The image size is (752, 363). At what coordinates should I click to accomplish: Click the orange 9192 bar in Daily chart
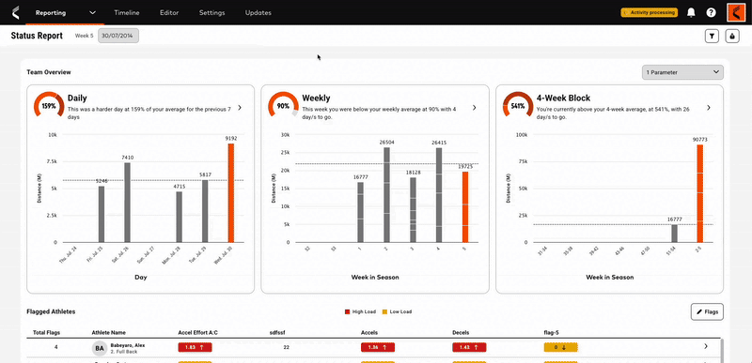(231, 192)
